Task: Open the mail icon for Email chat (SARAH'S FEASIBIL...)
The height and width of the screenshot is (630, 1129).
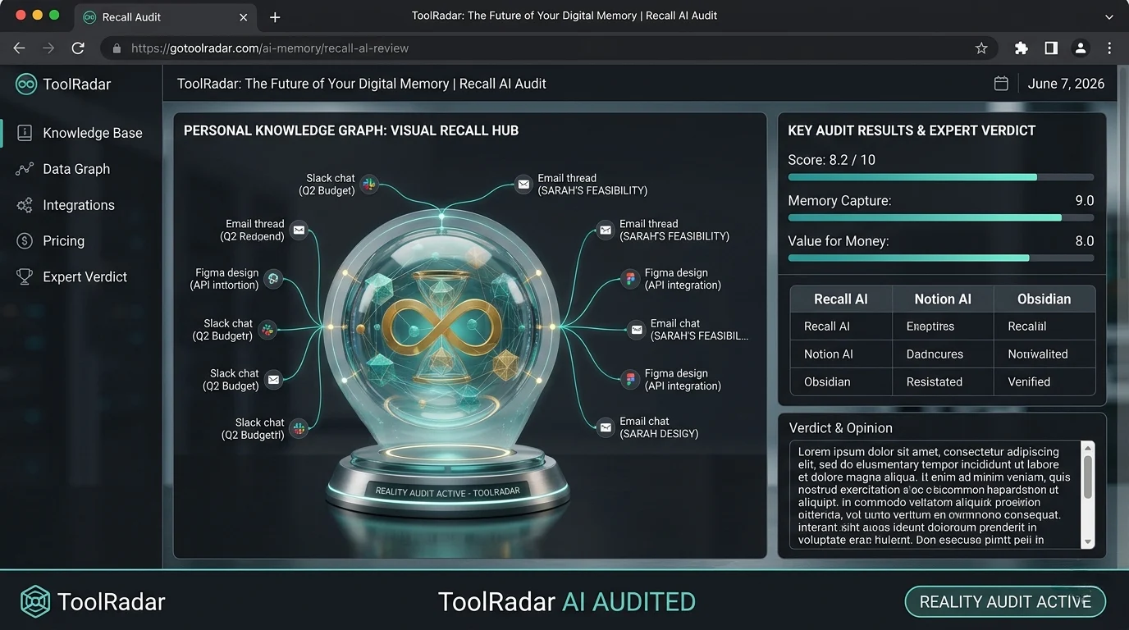Action: [636, 330]
